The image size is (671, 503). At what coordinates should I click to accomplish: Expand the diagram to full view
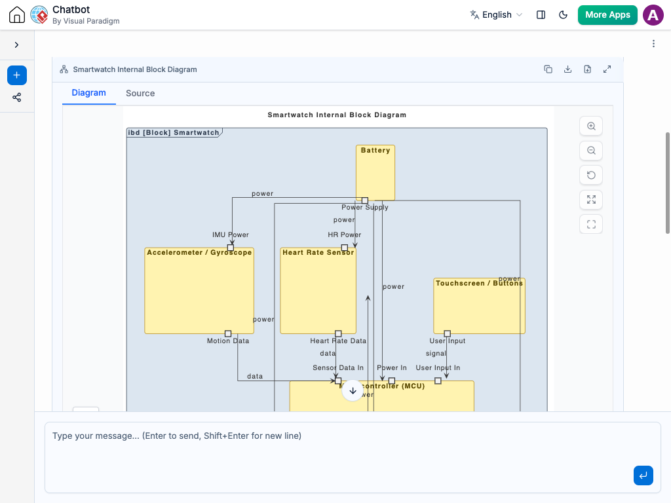607,69
